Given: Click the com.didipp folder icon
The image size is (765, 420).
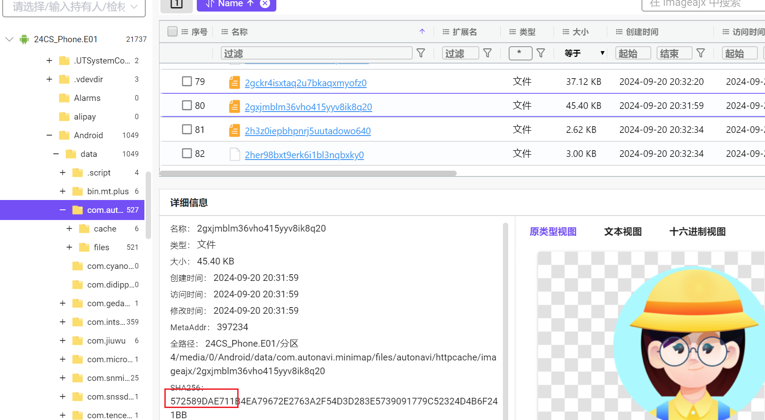Looking at the screenshot, I should (78, 284).
